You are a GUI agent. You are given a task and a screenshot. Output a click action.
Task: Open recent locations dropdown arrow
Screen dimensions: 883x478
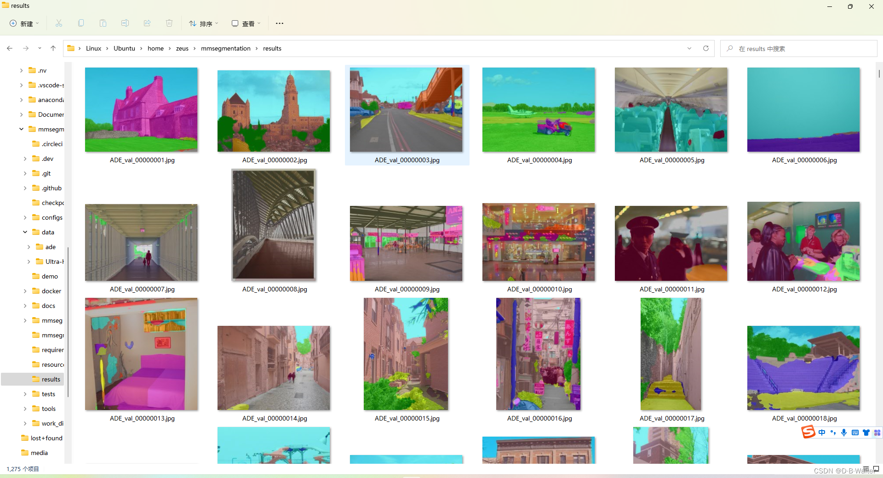coord(40,48)
